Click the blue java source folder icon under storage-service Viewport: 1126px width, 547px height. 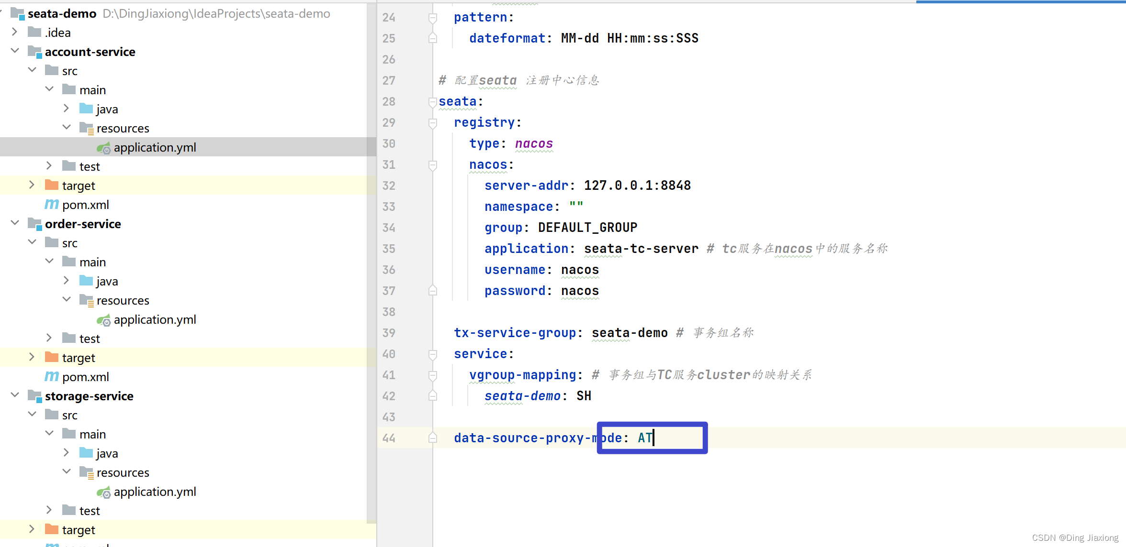tap(86, 452)
